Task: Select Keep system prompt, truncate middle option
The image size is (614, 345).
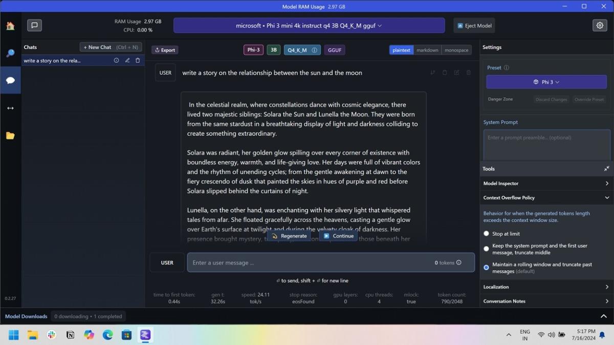Action: 486,249
